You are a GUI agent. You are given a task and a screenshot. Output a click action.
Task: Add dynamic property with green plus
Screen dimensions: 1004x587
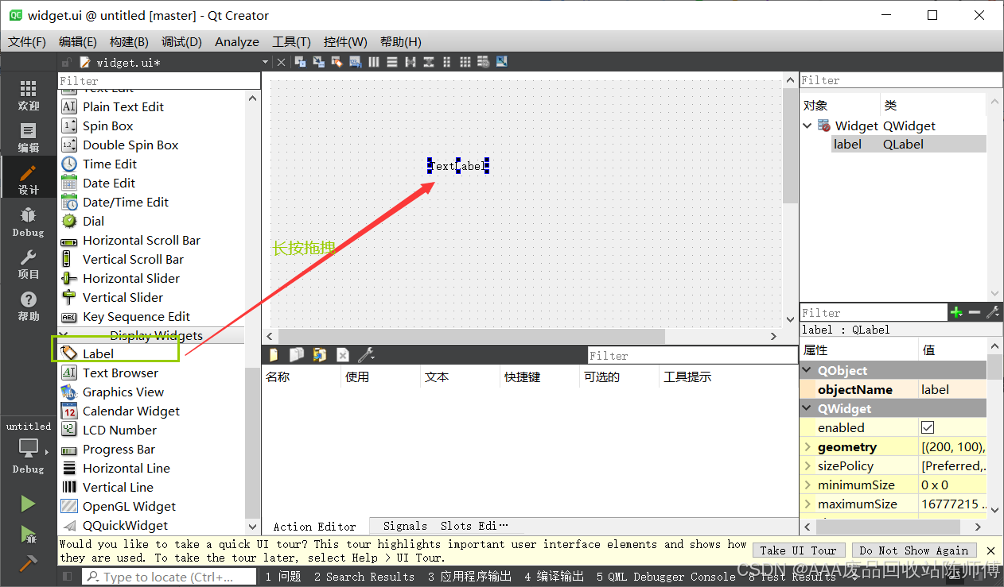point(957,313)
